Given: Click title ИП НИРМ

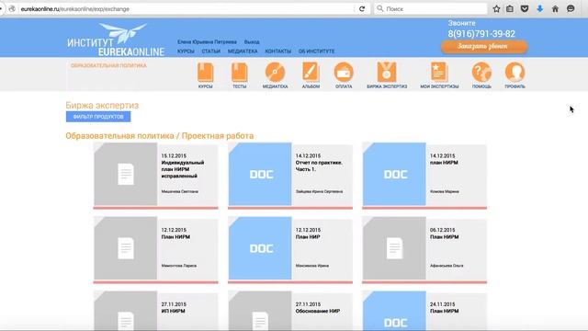Looking at the screenshot, I should coord(174,311).
